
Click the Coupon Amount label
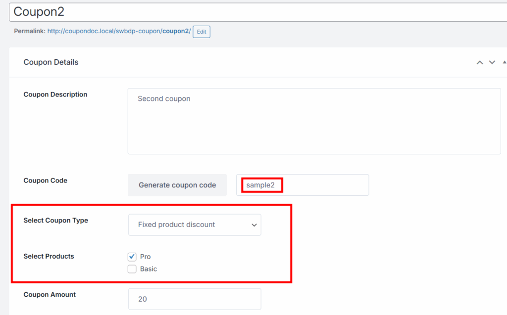[50, 294]
